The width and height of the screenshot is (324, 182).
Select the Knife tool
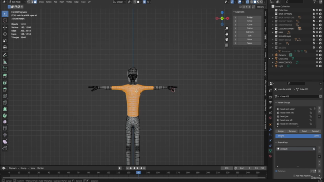5,103
